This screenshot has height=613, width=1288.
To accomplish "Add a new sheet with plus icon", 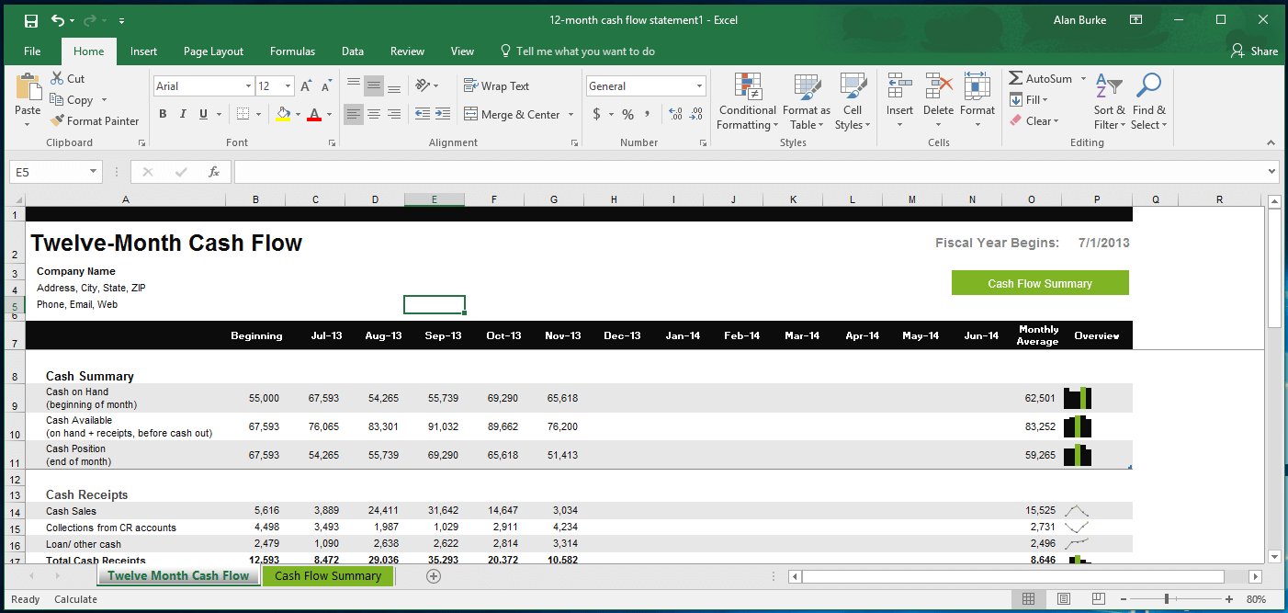I will coord(434,576).
